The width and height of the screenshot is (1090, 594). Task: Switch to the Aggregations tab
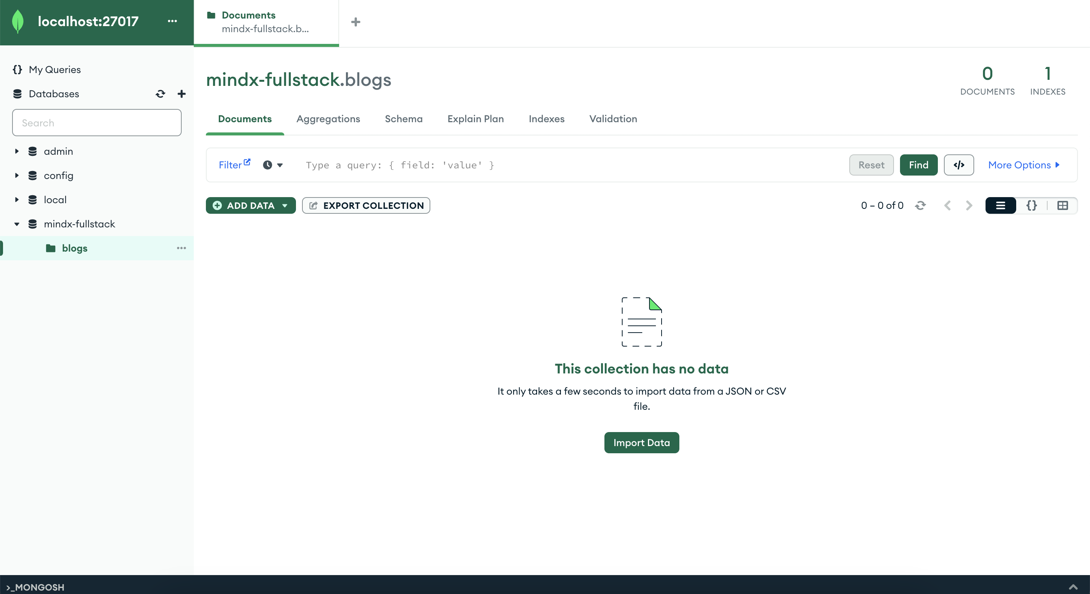point(328,119)
